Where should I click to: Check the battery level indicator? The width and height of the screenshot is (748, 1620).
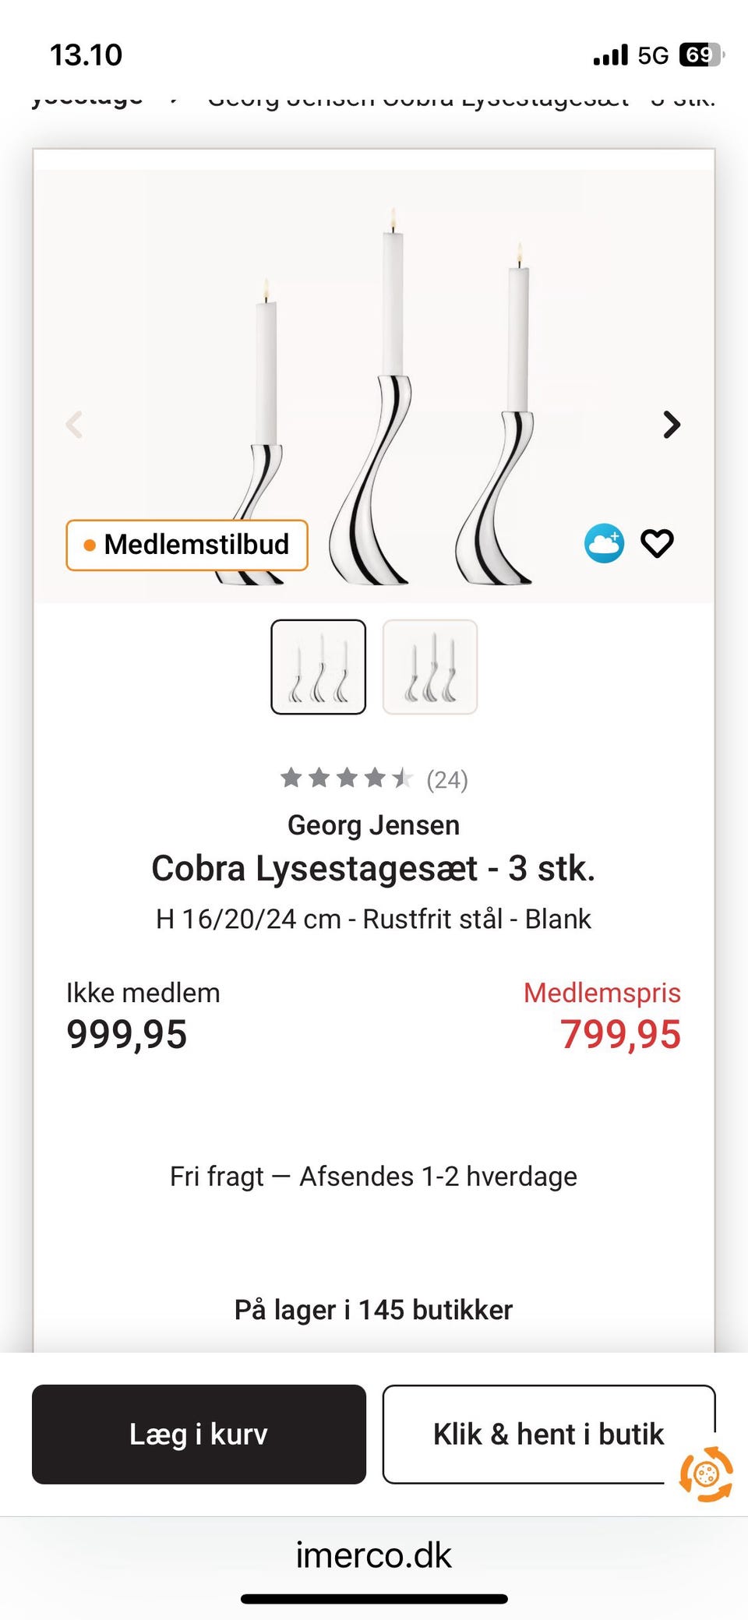[x=702, y=55]
